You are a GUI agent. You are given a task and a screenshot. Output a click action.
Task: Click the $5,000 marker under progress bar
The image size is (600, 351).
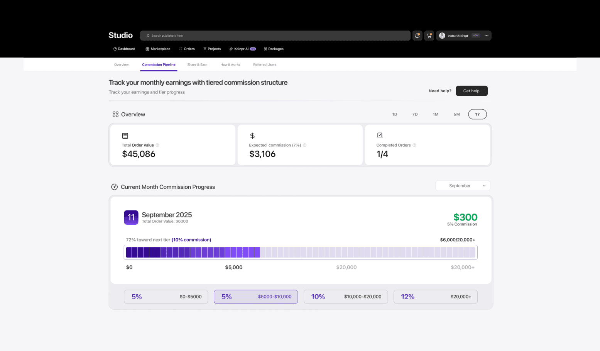pos(234,267)
